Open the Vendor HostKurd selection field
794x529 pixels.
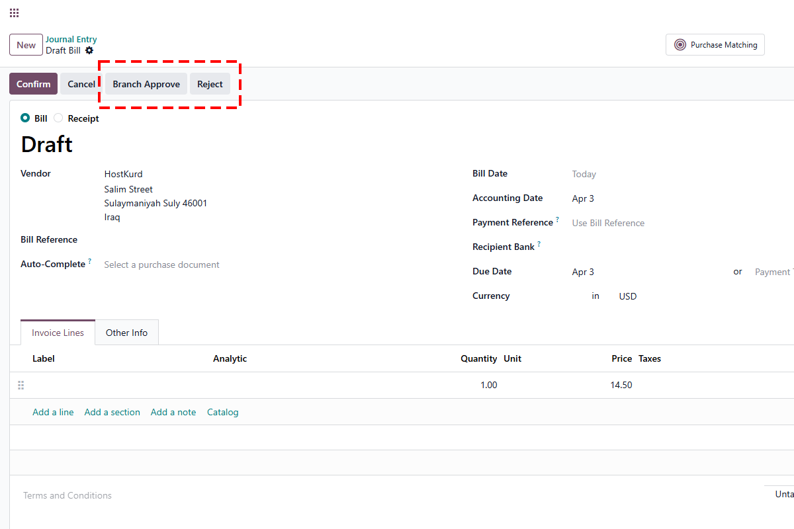point(198,175)
